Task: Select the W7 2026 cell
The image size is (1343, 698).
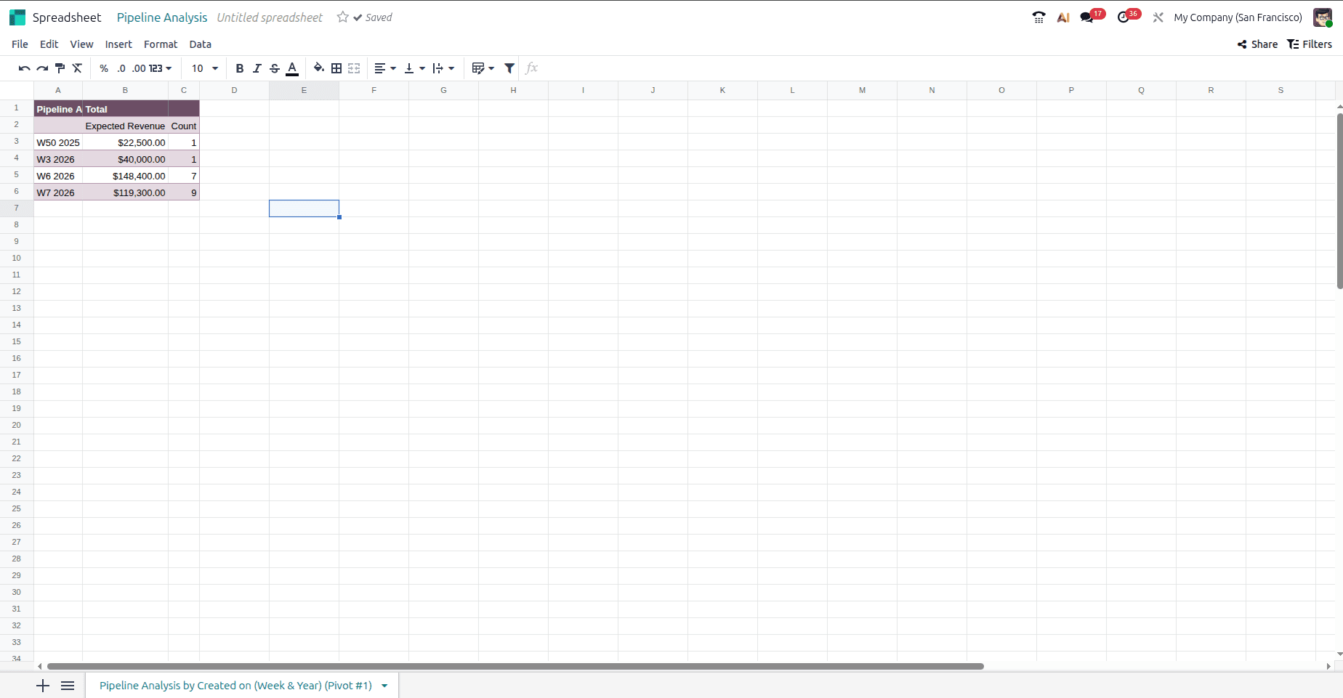Action: pos(58,192)
